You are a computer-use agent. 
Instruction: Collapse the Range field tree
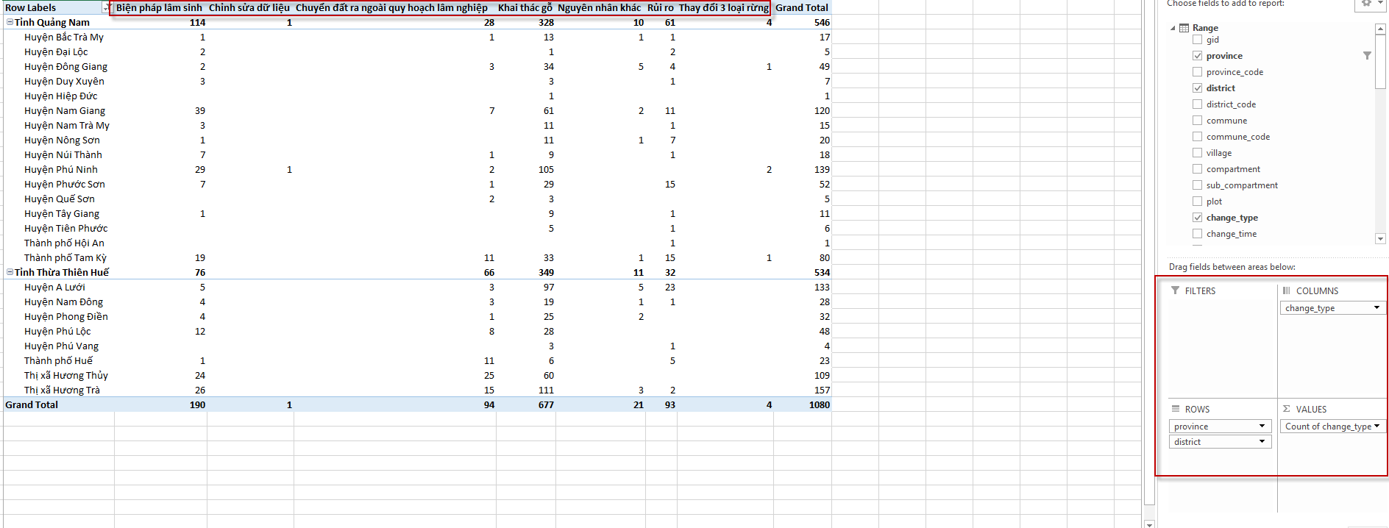1173,28
